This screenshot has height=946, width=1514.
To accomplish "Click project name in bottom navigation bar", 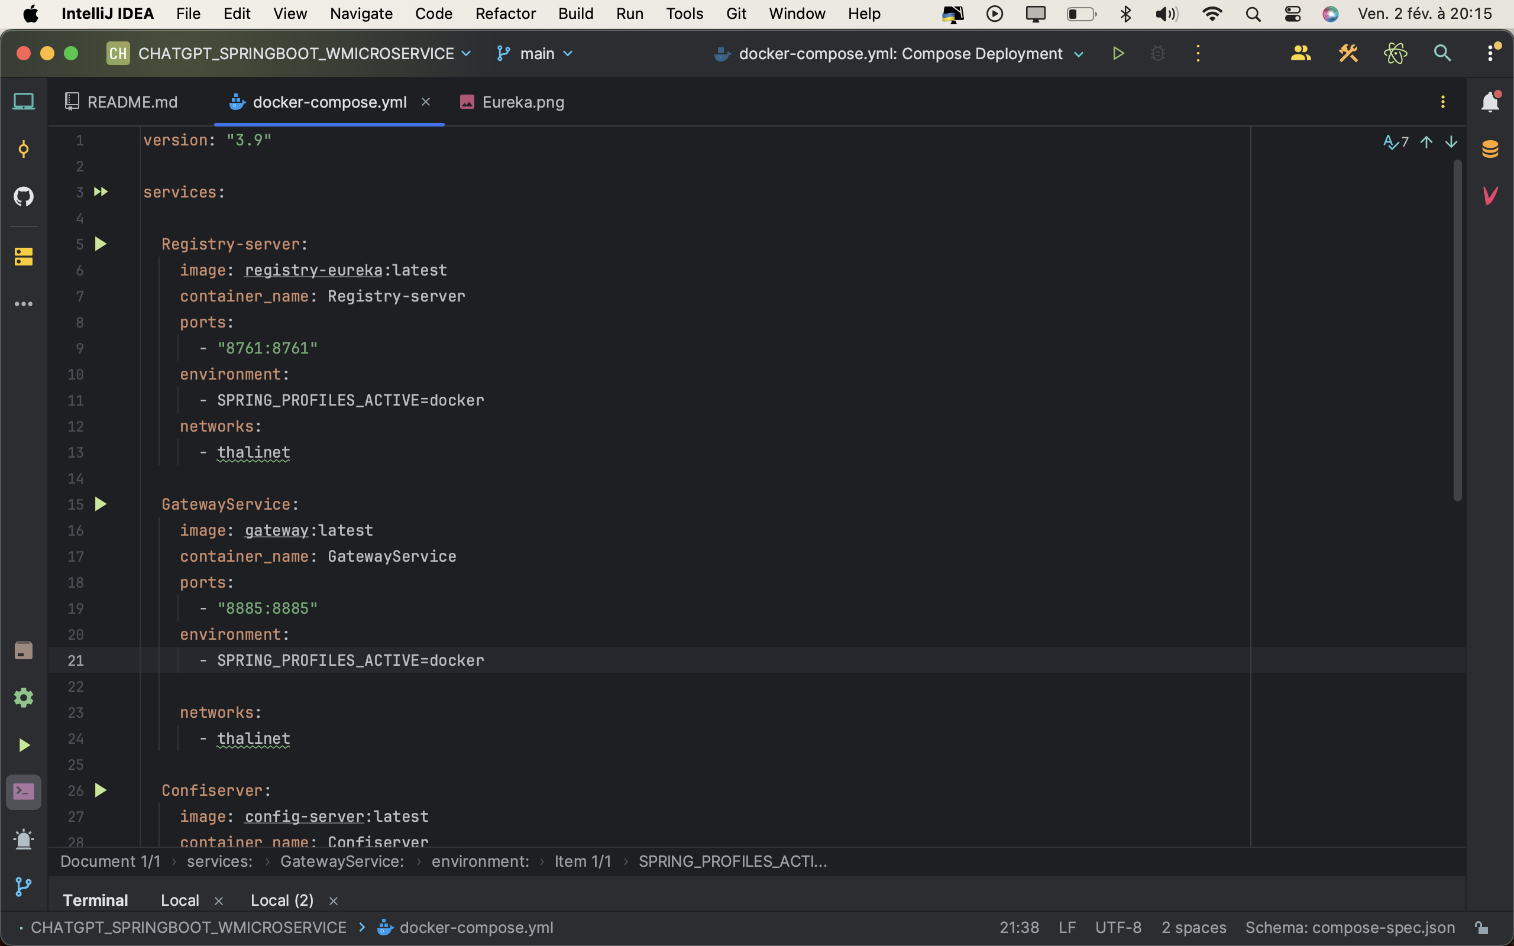I will point(188,928).
